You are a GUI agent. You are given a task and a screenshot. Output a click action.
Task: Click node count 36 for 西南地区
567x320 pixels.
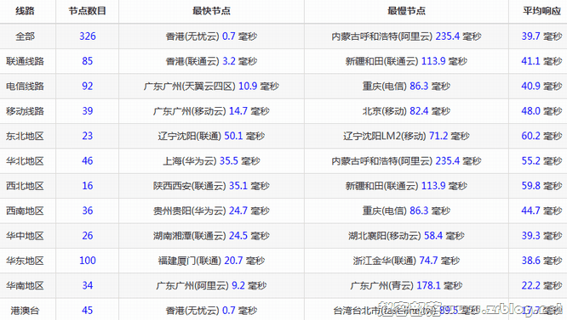point(88,211)
